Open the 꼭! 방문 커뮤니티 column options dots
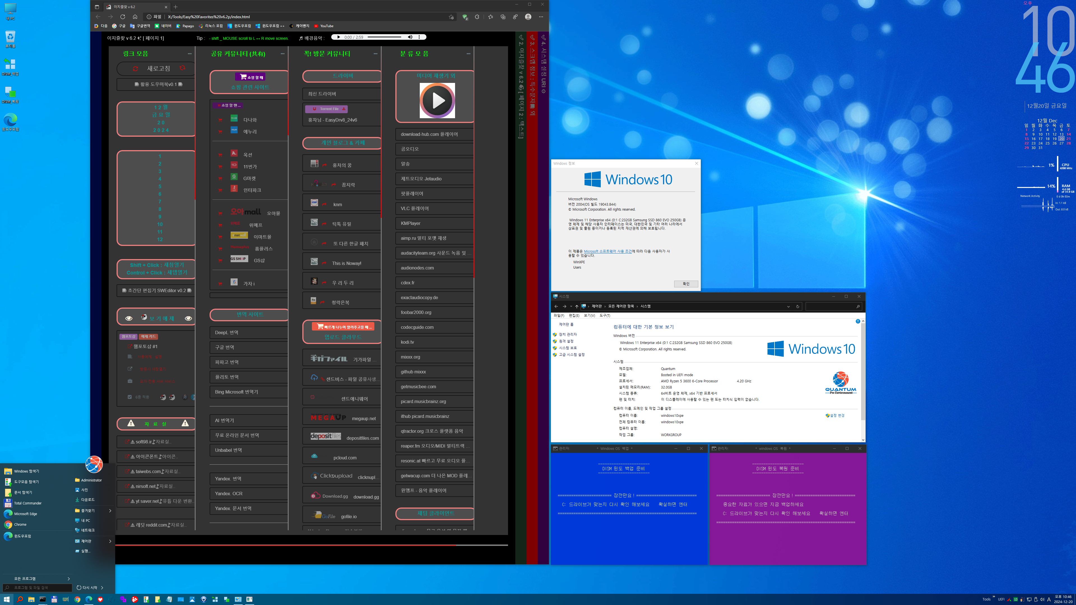Image resolution: width=1076 pixels, height=605 pixels. pos(375,54)
